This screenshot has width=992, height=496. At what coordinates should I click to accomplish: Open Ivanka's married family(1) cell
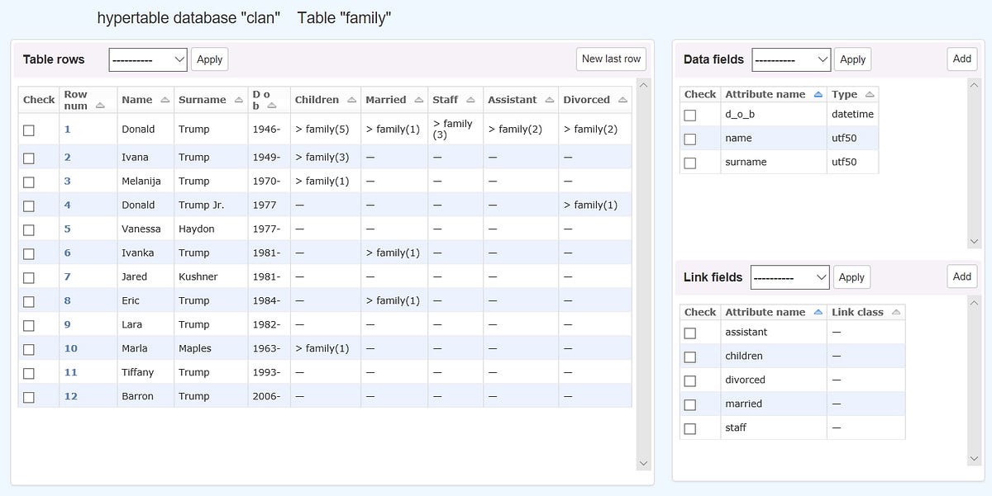tap(393, 253)
